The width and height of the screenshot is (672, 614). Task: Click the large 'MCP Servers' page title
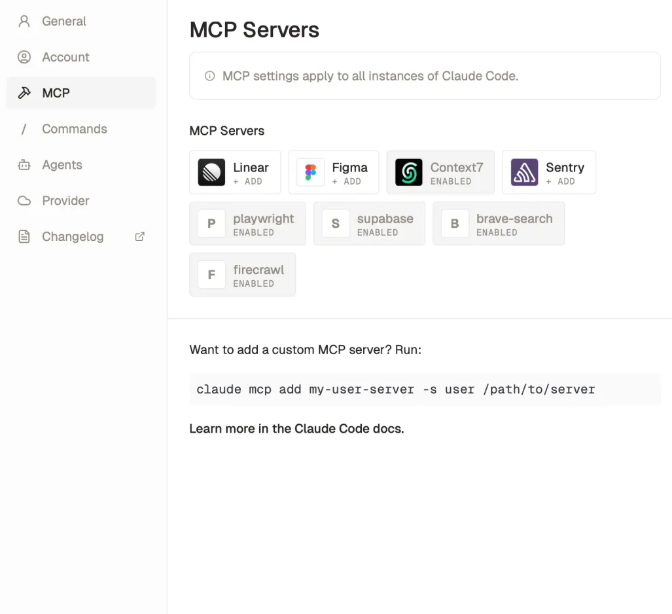click(254, 29)
